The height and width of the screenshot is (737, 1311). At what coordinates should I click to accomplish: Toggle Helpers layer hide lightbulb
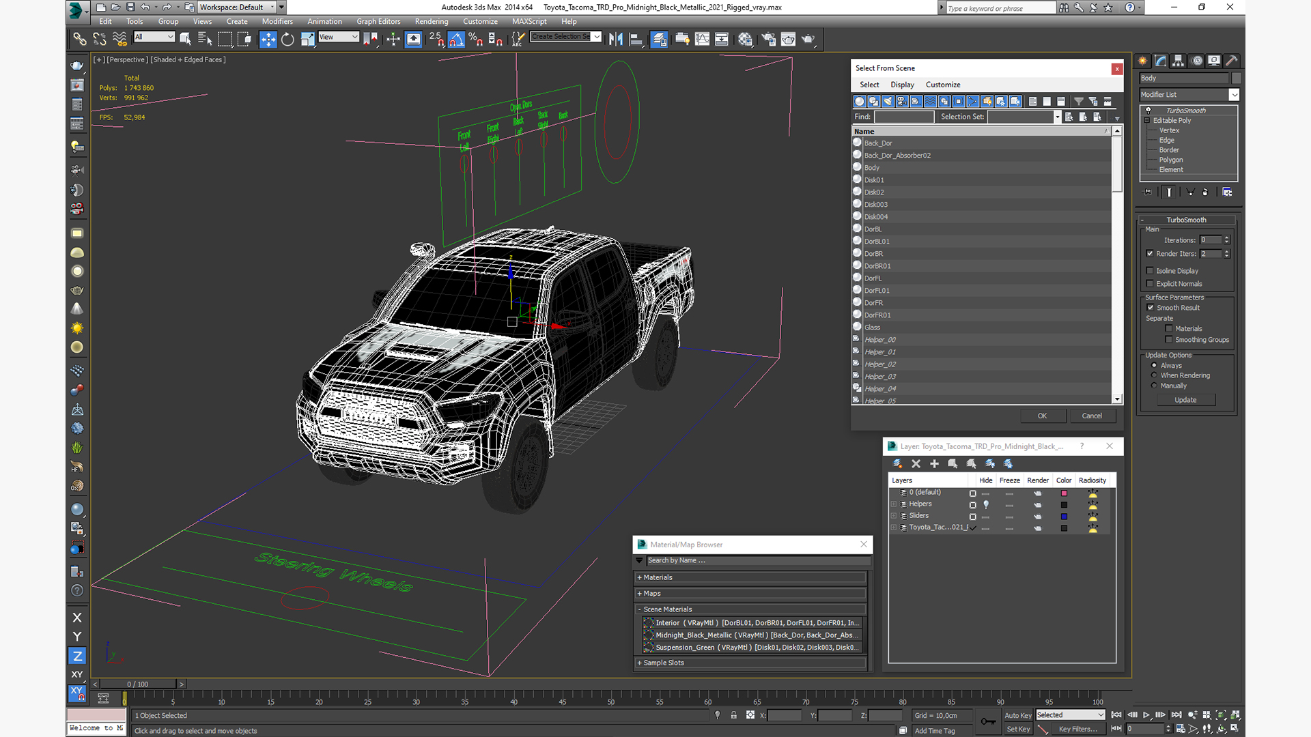coord(986,505)
